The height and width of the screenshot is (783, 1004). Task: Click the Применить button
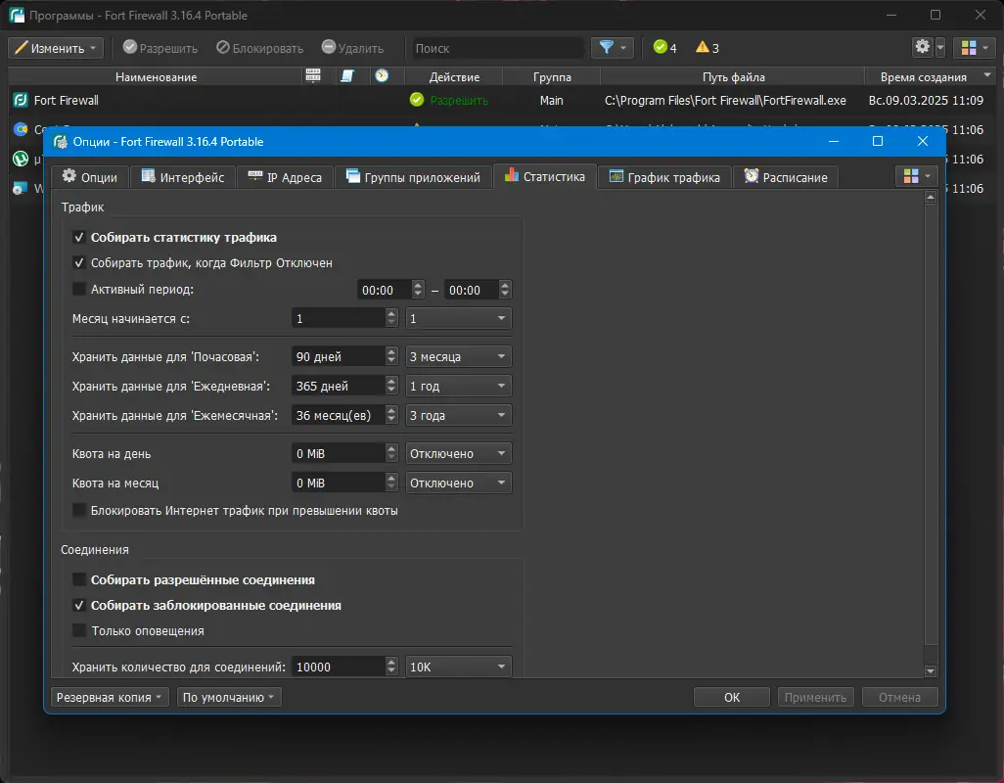(x=815, y=697)
